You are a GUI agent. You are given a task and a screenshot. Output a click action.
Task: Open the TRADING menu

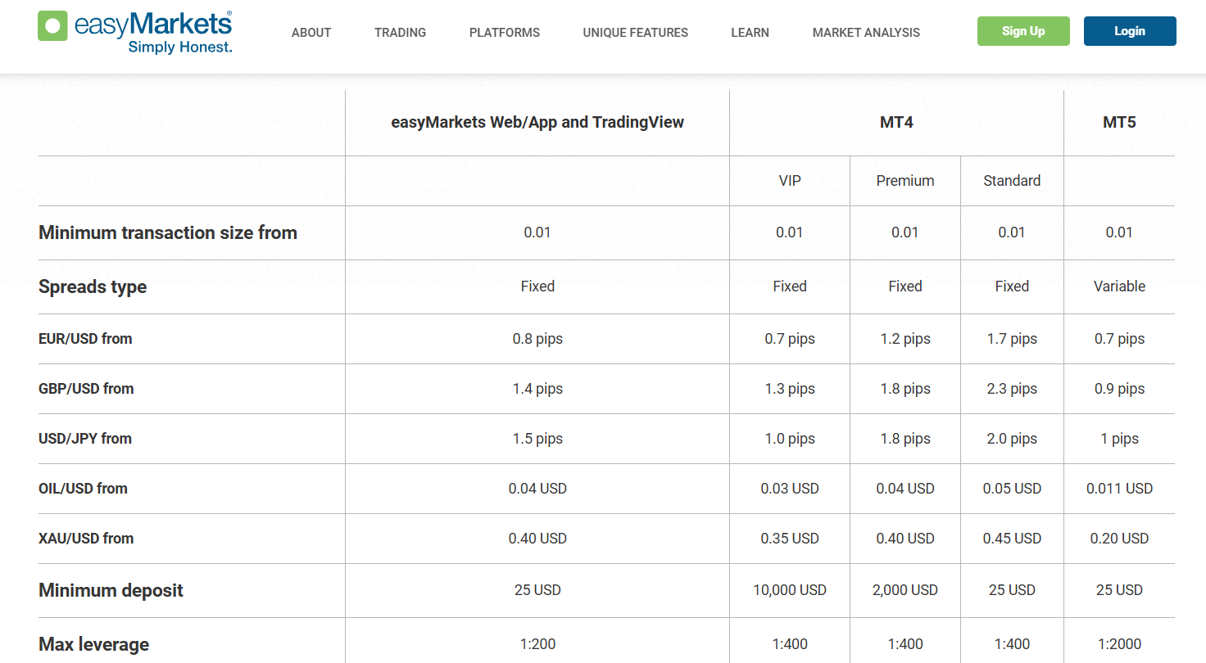pos(400,33)
